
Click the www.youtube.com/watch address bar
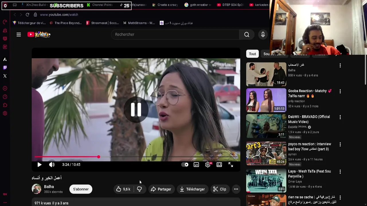59,15
